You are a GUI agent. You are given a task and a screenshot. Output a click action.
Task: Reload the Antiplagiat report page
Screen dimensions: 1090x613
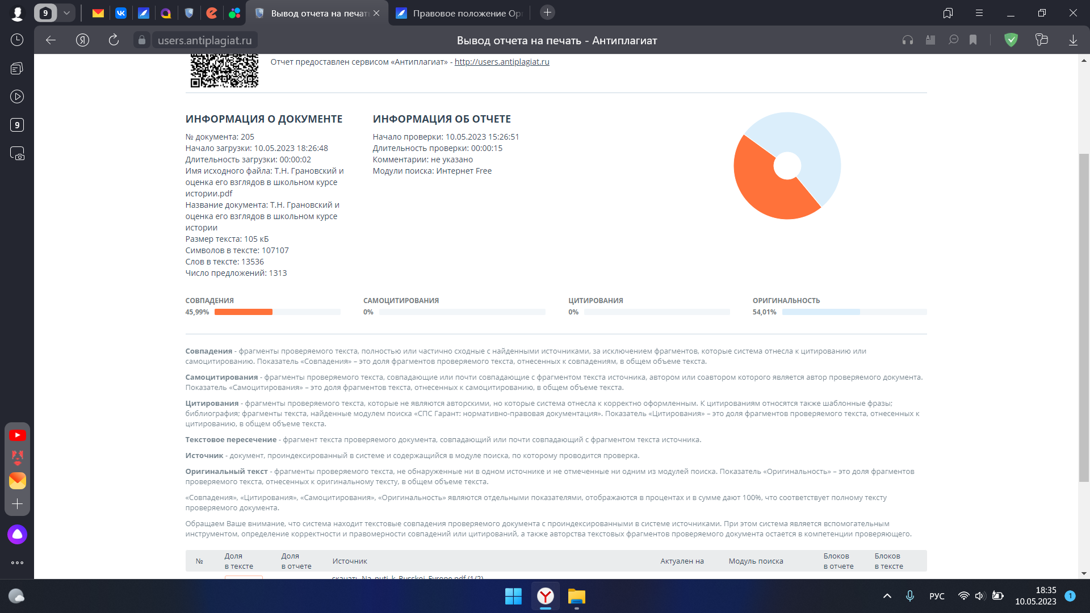114,40
